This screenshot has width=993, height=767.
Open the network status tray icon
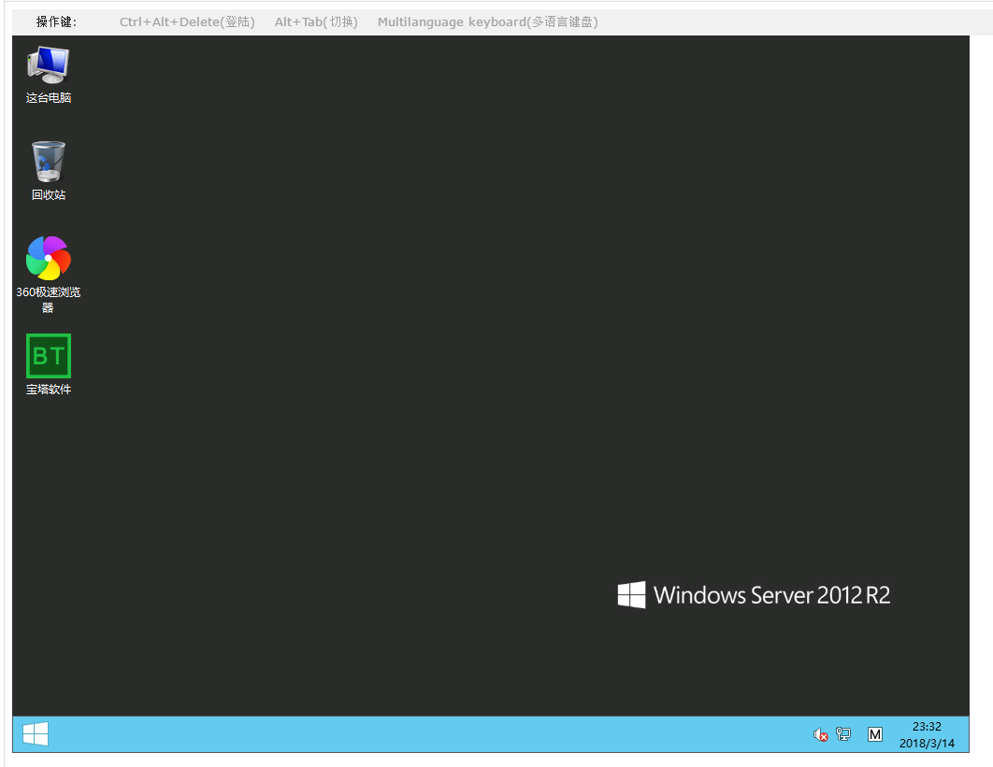coord(843,735)
